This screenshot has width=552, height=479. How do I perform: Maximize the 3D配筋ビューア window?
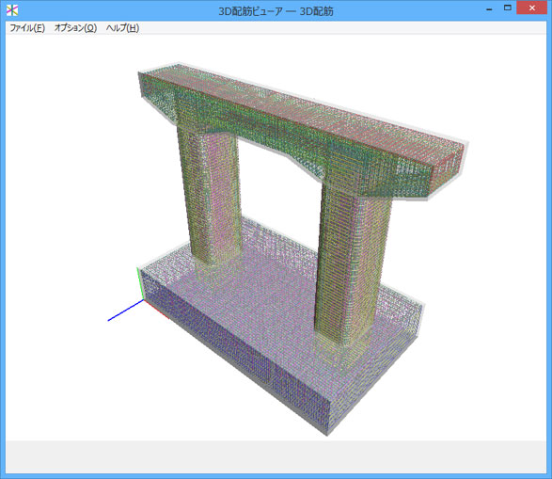507,8
